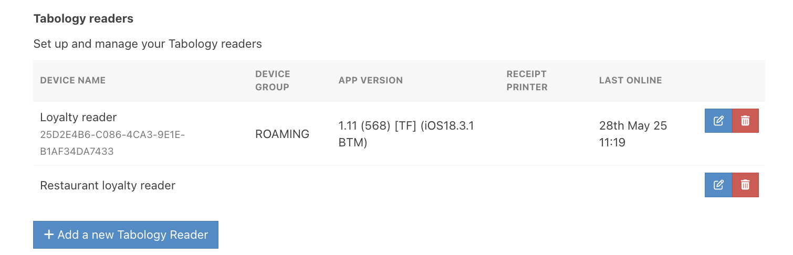This screenshot has height=255, width=793.
Task: Click the Tabology readers heading
Action: [x=84, y=19]
